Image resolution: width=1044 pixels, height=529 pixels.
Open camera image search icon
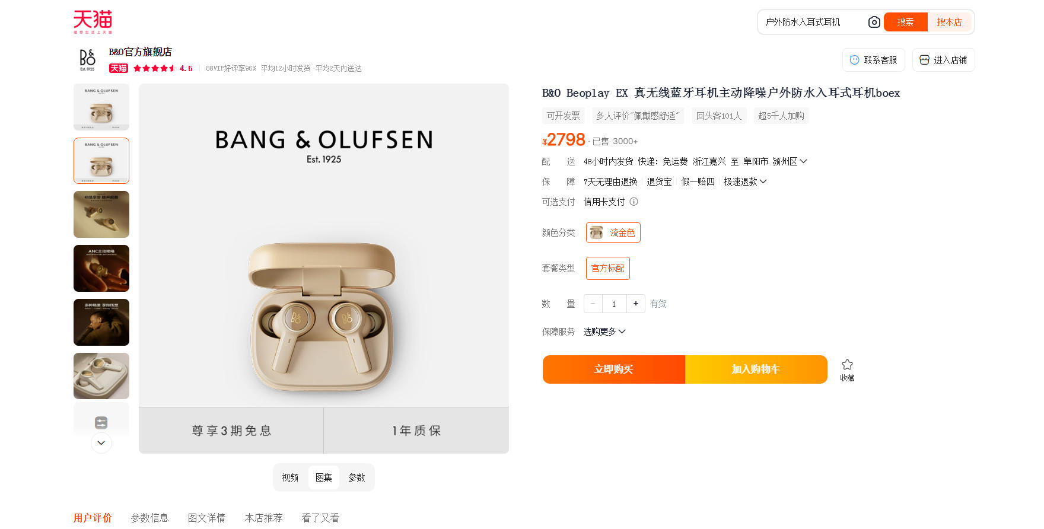click(874, 22)
